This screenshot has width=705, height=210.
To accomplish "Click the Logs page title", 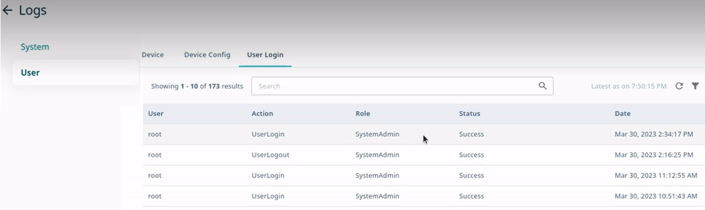I will [33, 11].
